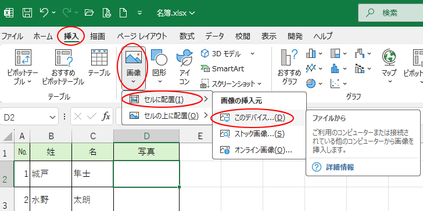Click the cell containing 城戸

click(x=51, y=174)
